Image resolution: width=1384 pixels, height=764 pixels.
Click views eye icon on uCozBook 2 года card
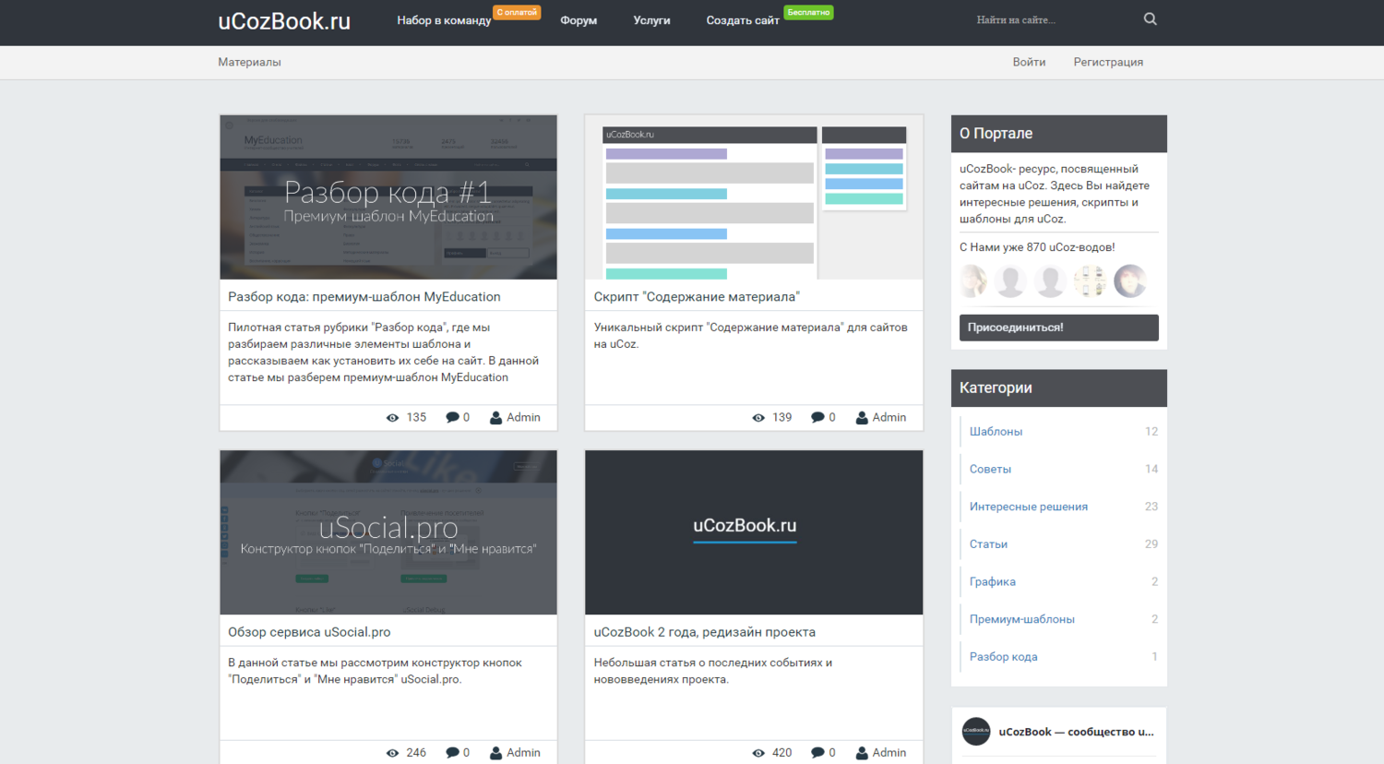click(x=758, y=753)
